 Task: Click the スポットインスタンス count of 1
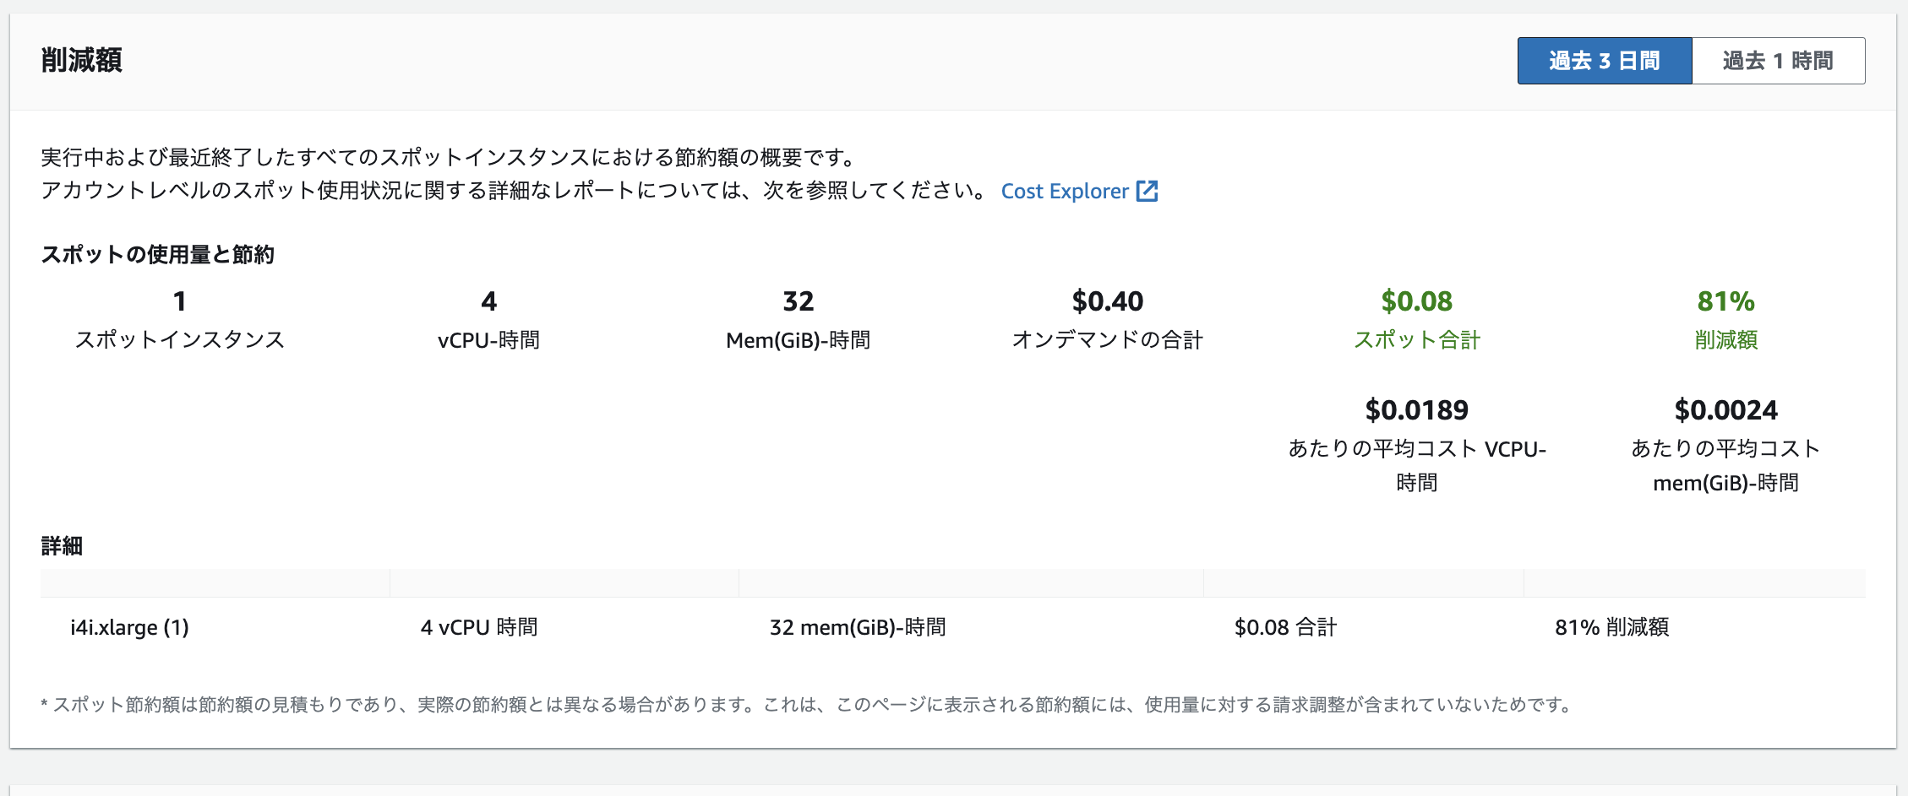pos(179,301)
